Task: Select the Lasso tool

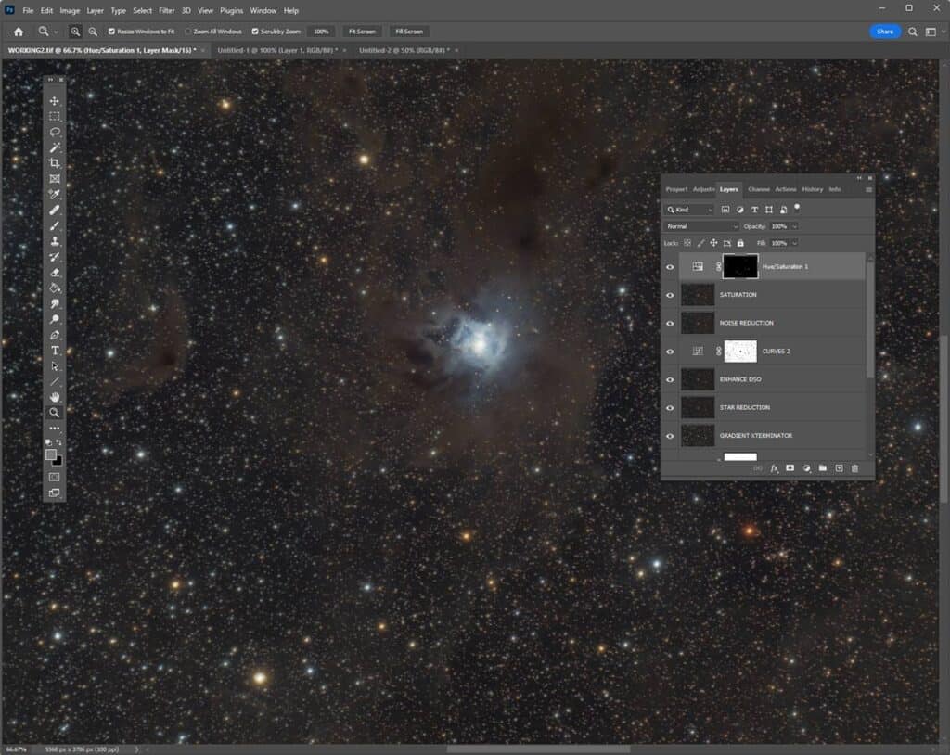Action: click(56, 132)
